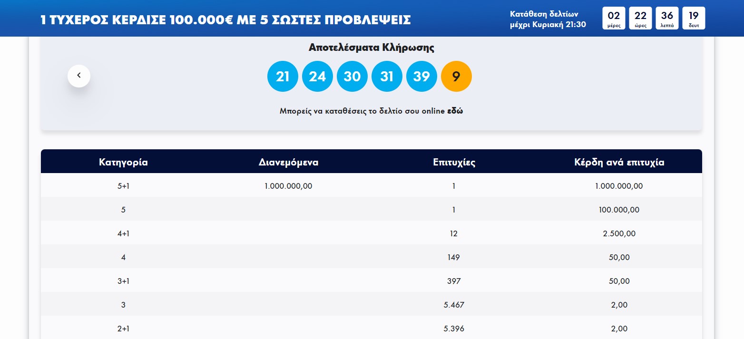Click the previous draw arrow button
The height and width of the screenshot is (339, 744).
click(x=79, y=76)
